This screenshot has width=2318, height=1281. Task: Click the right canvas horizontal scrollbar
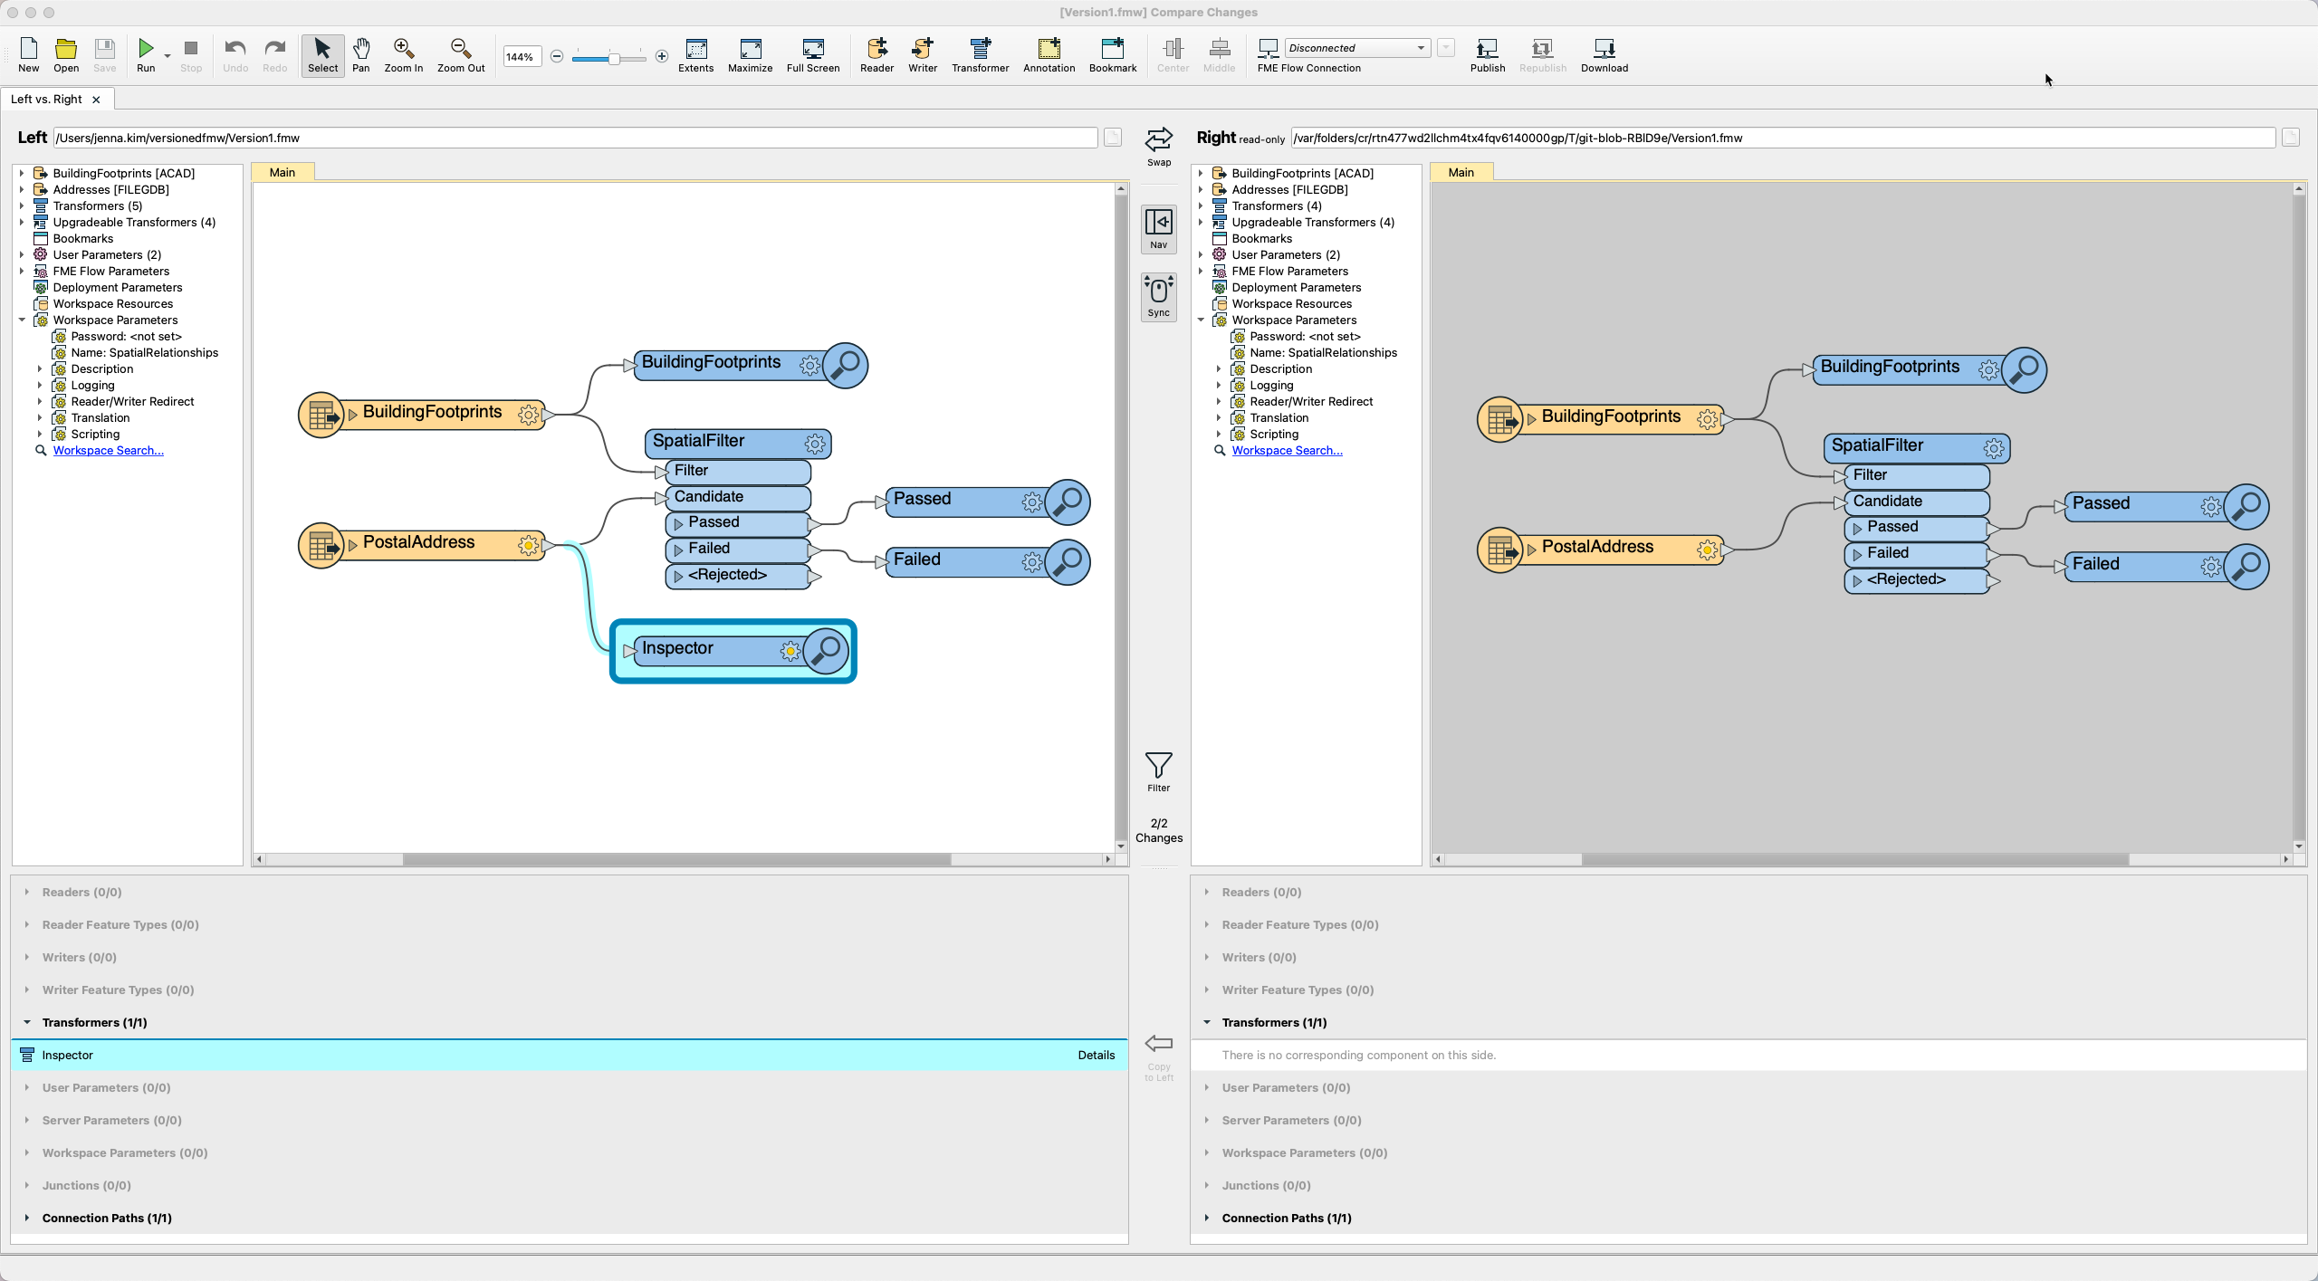click(1855, 859)
